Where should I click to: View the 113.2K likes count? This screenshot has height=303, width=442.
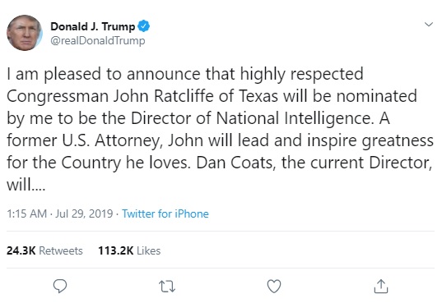point(115,250)
